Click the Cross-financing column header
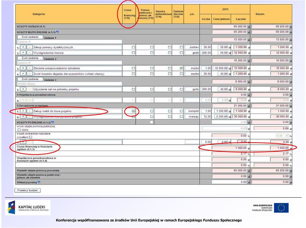Image resolution: width=306 pixels, height=228 pixels. click(x=129, y=14)
